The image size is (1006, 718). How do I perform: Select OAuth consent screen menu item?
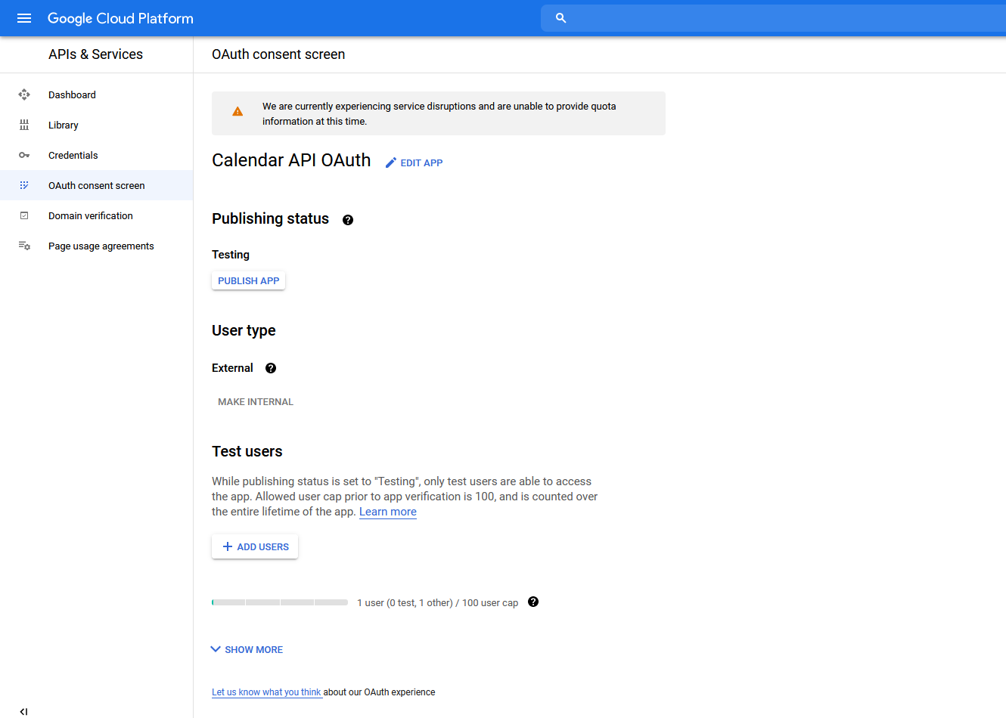point(96,185)
